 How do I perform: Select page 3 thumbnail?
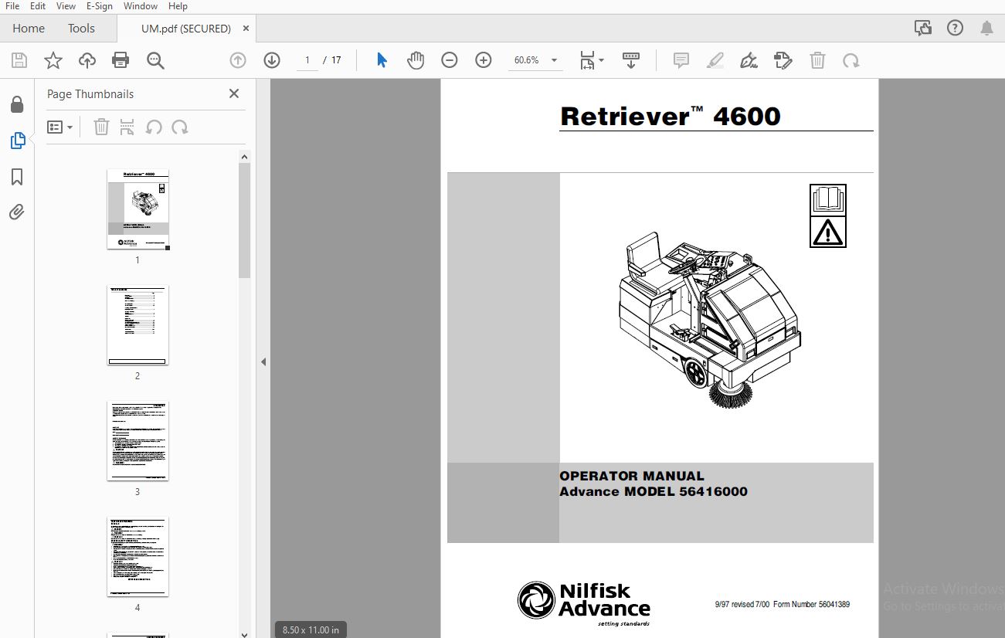click(x=138, y=441)
